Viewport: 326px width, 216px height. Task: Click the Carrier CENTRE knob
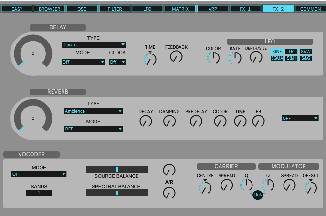(x=205, y=188)
